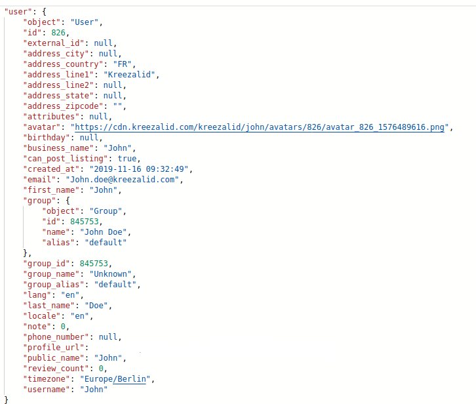This screenshot has height=404, width=476.
Task: Open the avatar CDN image URL link
Action: [260, 127]
